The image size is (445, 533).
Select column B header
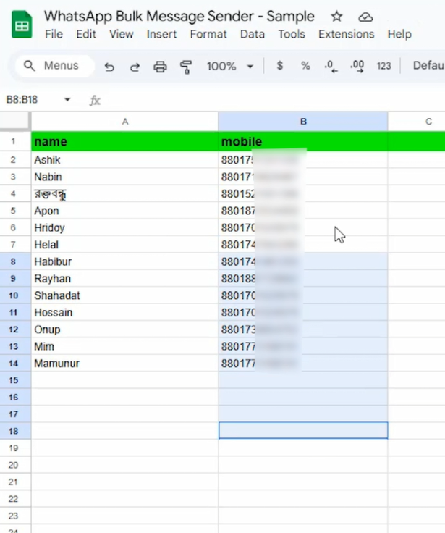(303, 122)
